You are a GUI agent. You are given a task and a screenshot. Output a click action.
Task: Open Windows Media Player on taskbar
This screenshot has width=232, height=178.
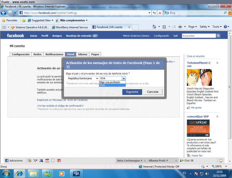coord(61,174)
